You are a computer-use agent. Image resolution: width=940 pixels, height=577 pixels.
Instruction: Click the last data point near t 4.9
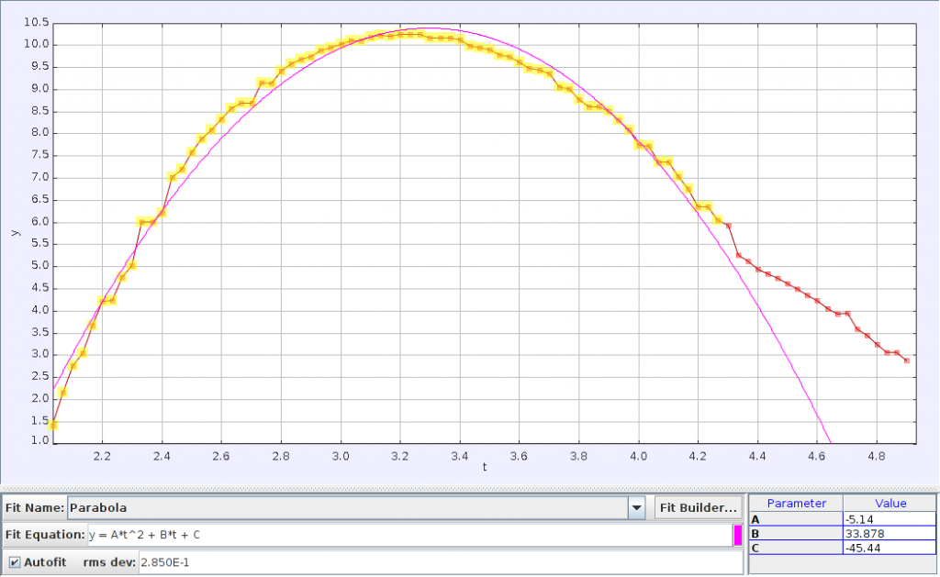[906, 361]
